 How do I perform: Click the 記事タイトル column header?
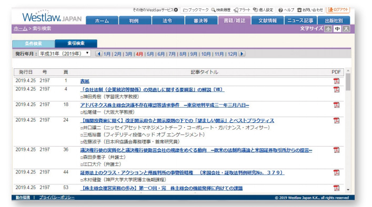pyautogui.click(x=205, y=72)
